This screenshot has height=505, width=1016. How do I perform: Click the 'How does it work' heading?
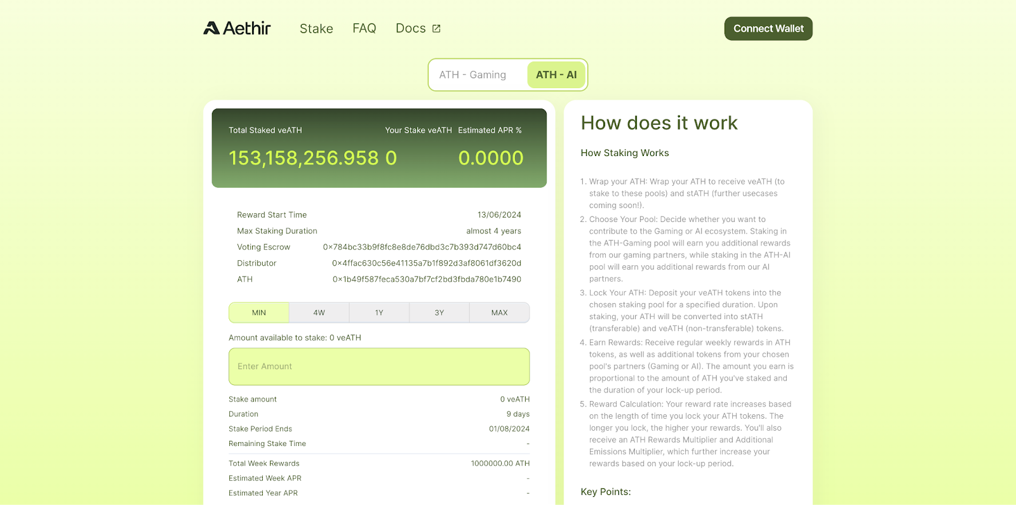tap(659, 123)
